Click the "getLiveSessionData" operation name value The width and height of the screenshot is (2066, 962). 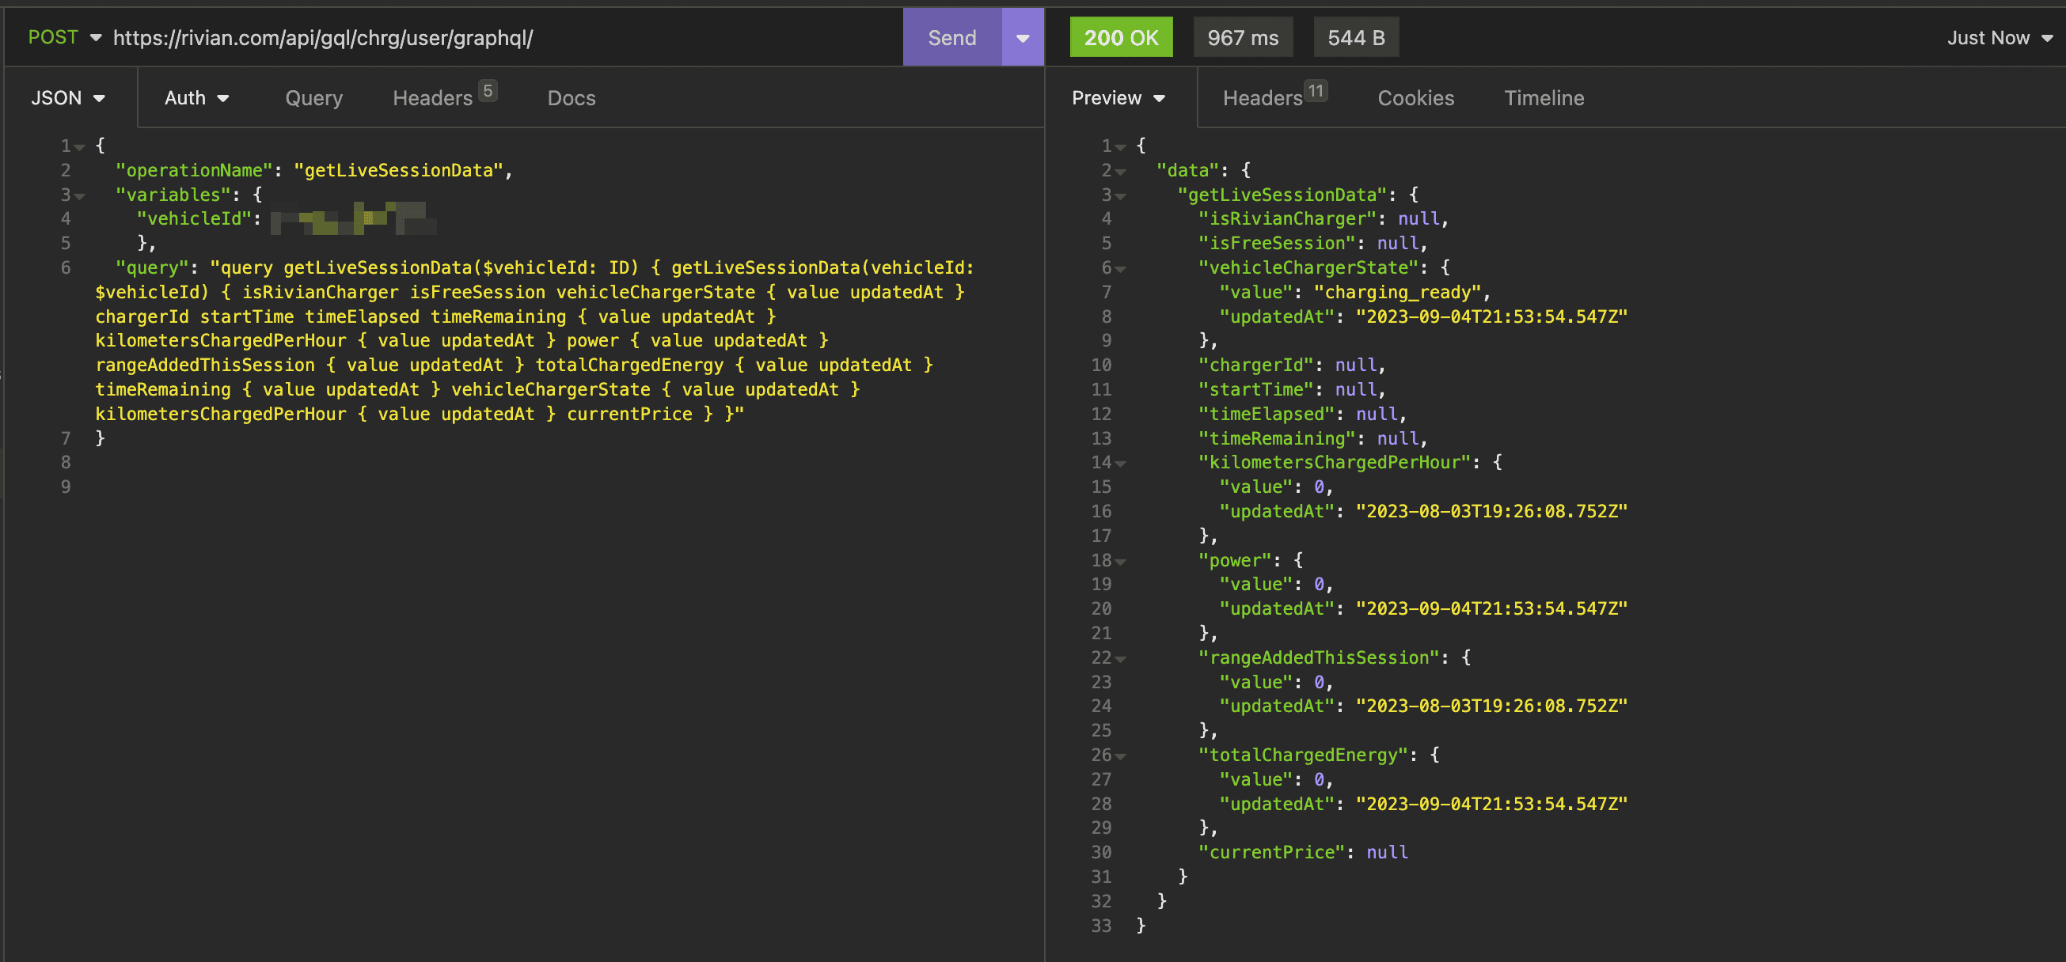pos(399,170)
